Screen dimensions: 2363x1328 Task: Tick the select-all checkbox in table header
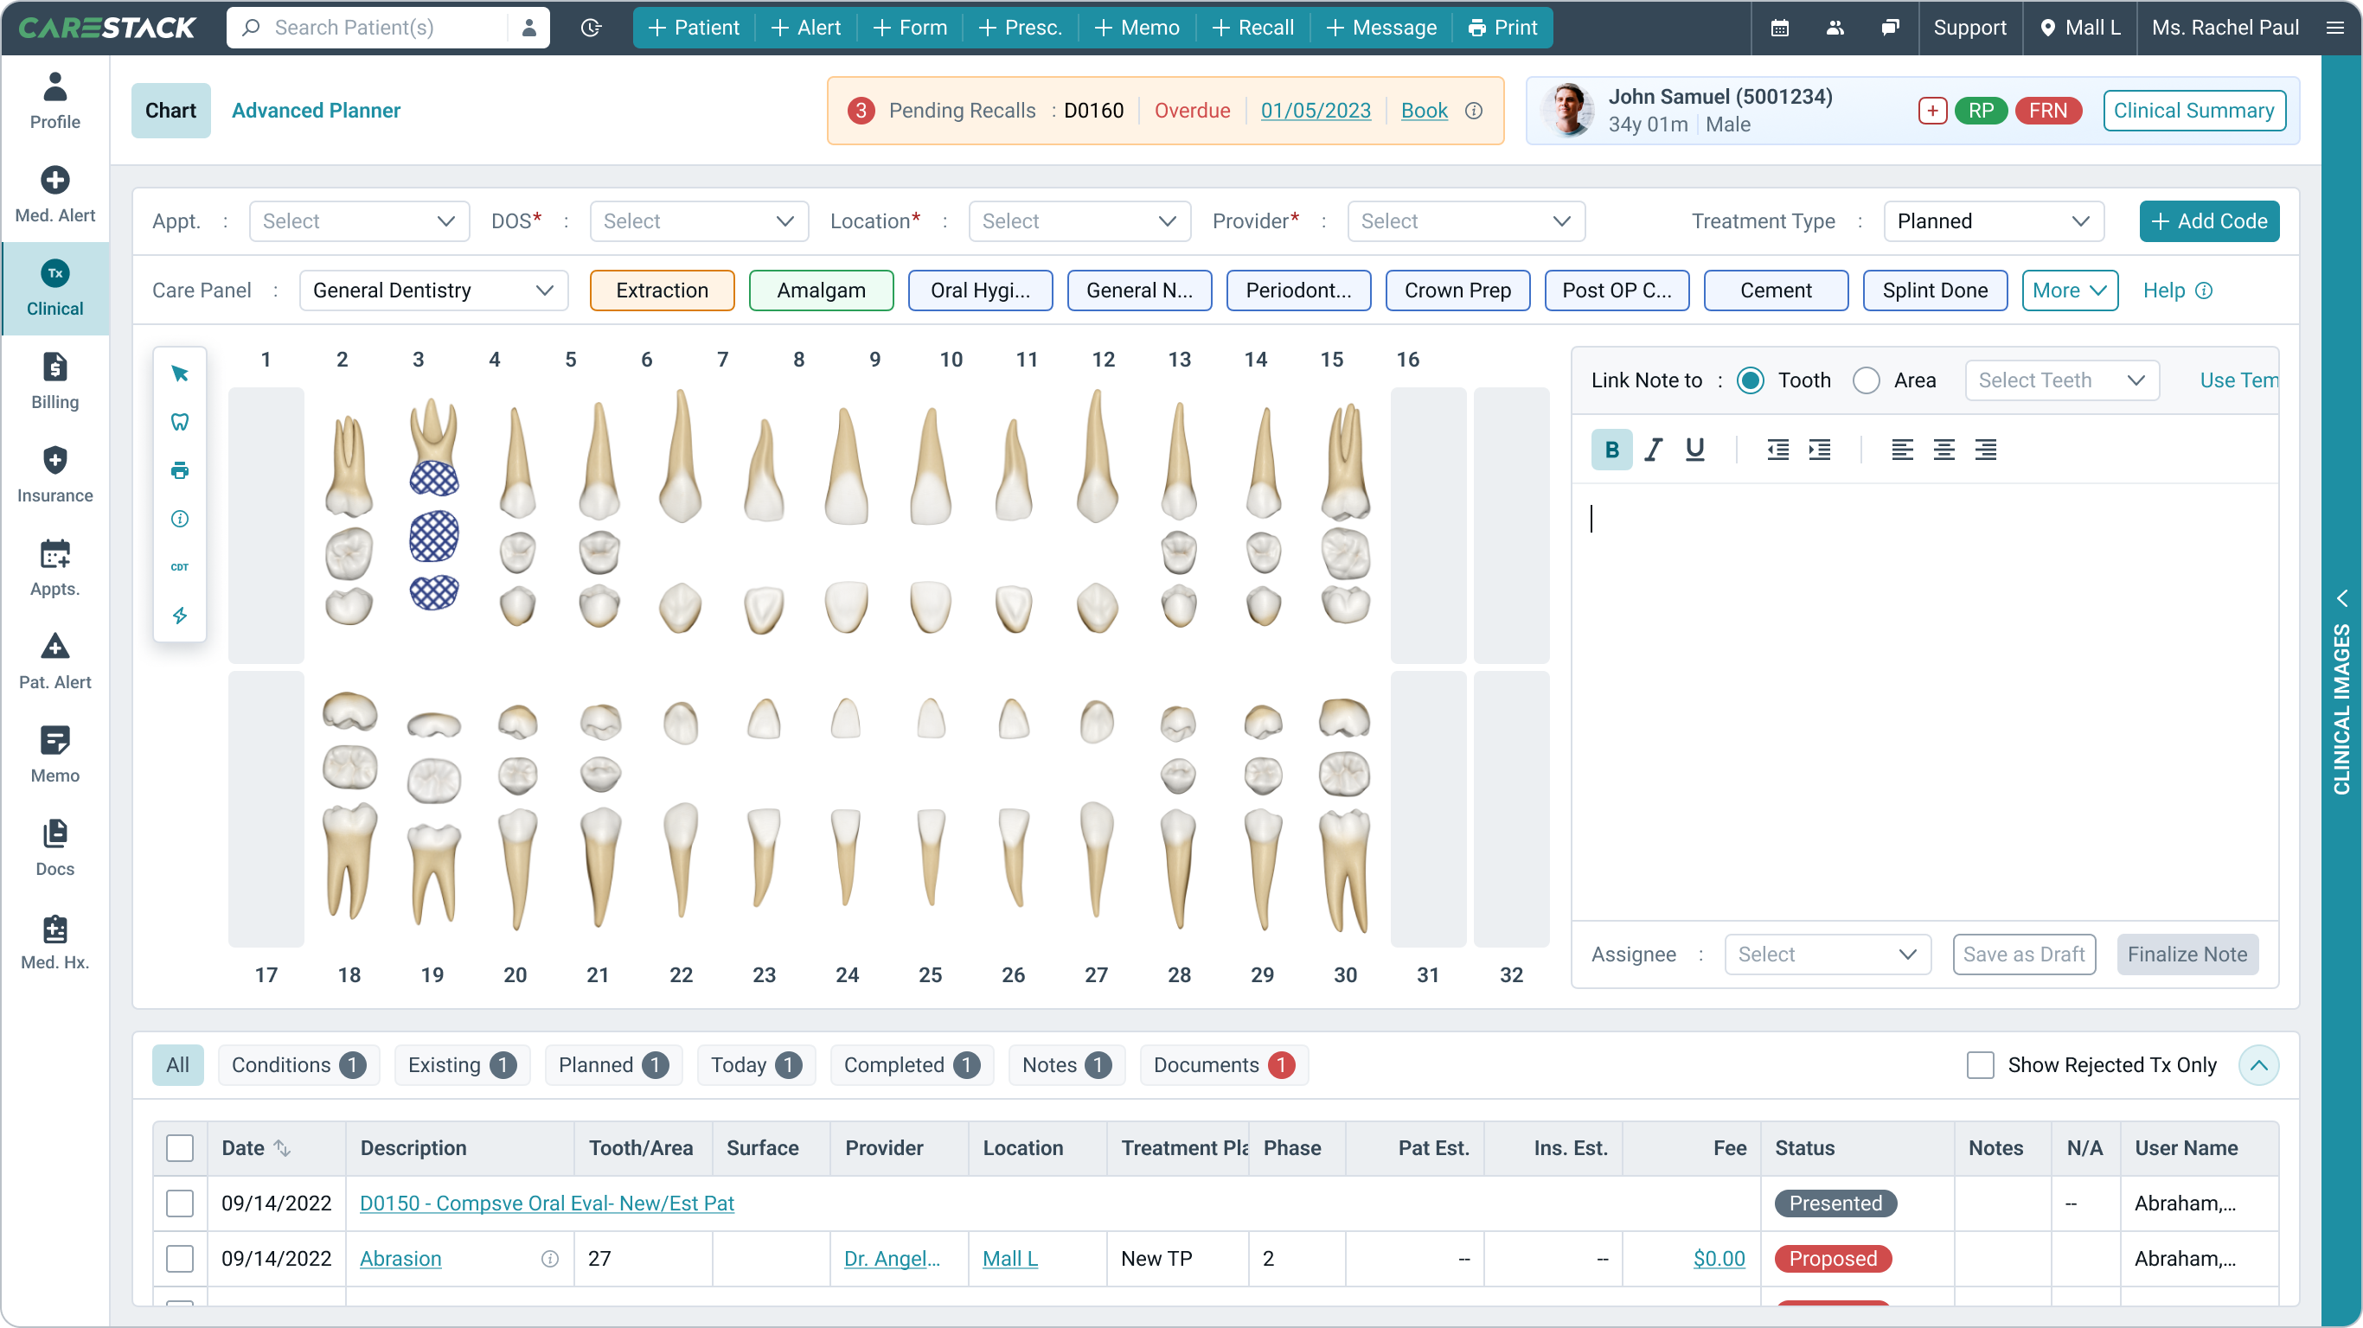tap(180, 1148)
